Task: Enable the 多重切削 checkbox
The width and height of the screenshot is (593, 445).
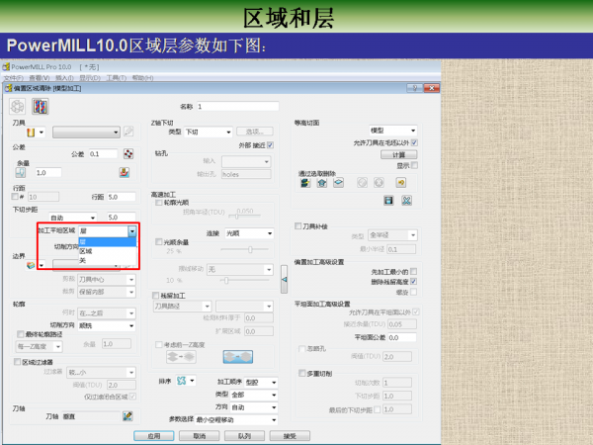Action: click(301, 373)
